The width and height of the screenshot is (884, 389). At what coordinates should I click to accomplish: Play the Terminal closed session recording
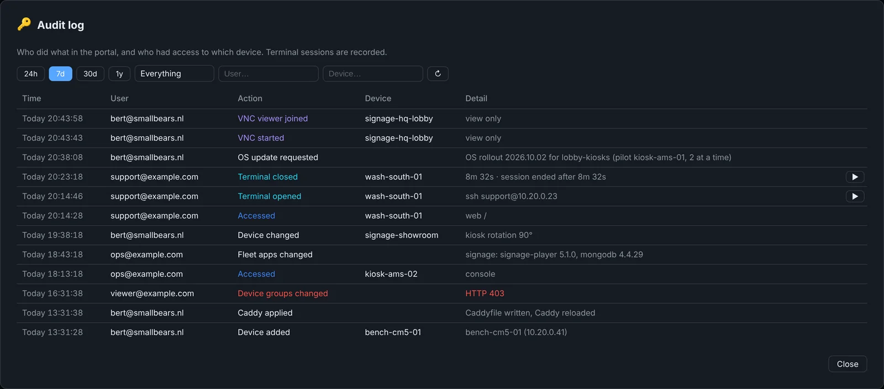tap(855, 177)
